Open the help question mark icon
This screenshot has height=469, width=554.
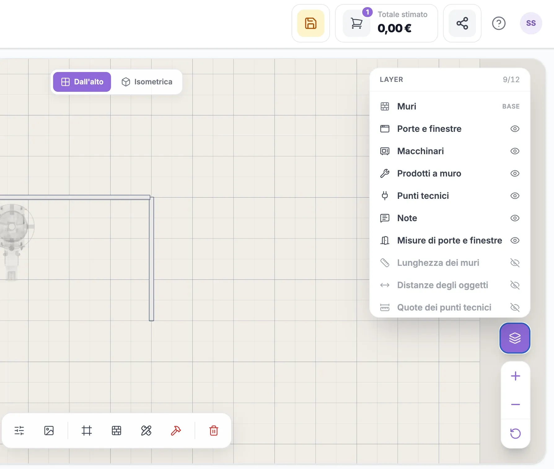click(x=499, y=23)
